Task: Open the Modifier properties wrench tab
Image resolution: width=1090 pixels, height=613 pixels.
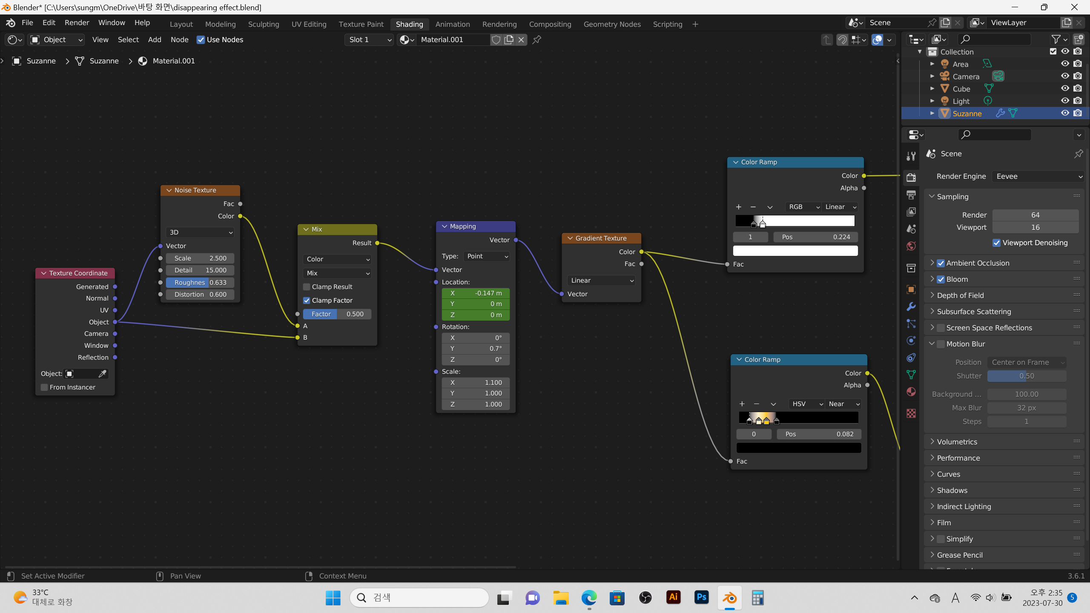Action: click(x=911, y=306)
